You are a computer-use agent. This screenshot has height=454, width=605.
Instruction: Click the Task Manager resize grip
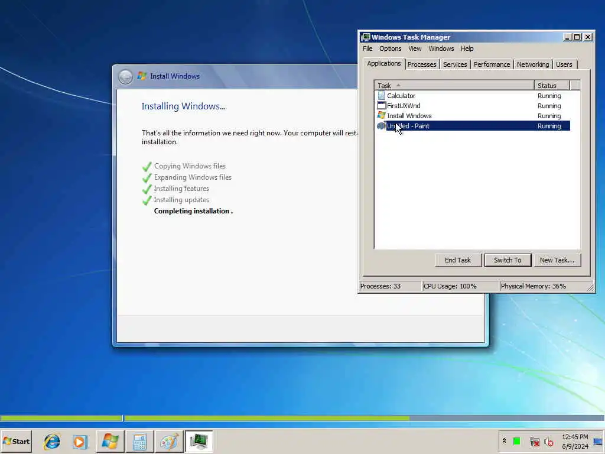(590, 288)
